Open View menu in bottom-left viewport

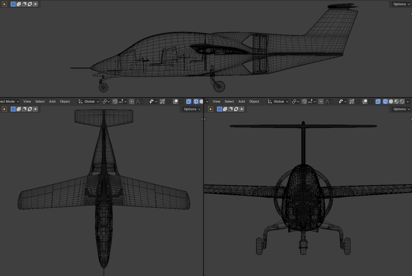pos(27,102)
